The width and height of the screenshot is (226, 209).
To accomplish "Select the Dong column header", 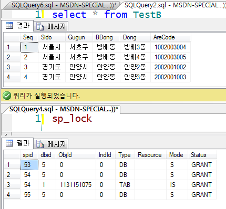I will coord(135,37).
